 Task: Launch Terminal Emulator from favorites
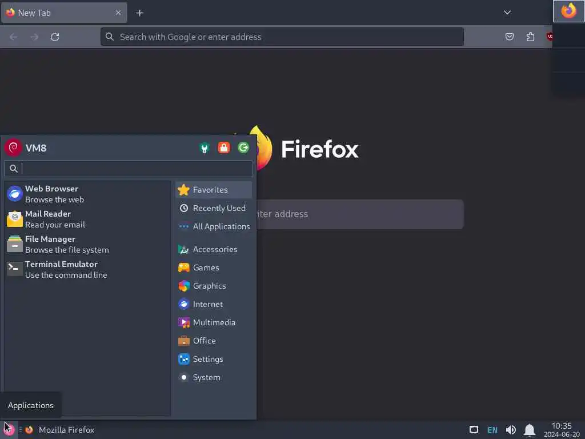(87, 269)
